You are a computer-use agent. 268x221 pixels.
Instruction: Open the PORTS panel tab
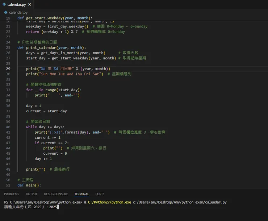(x=100, y=194)
